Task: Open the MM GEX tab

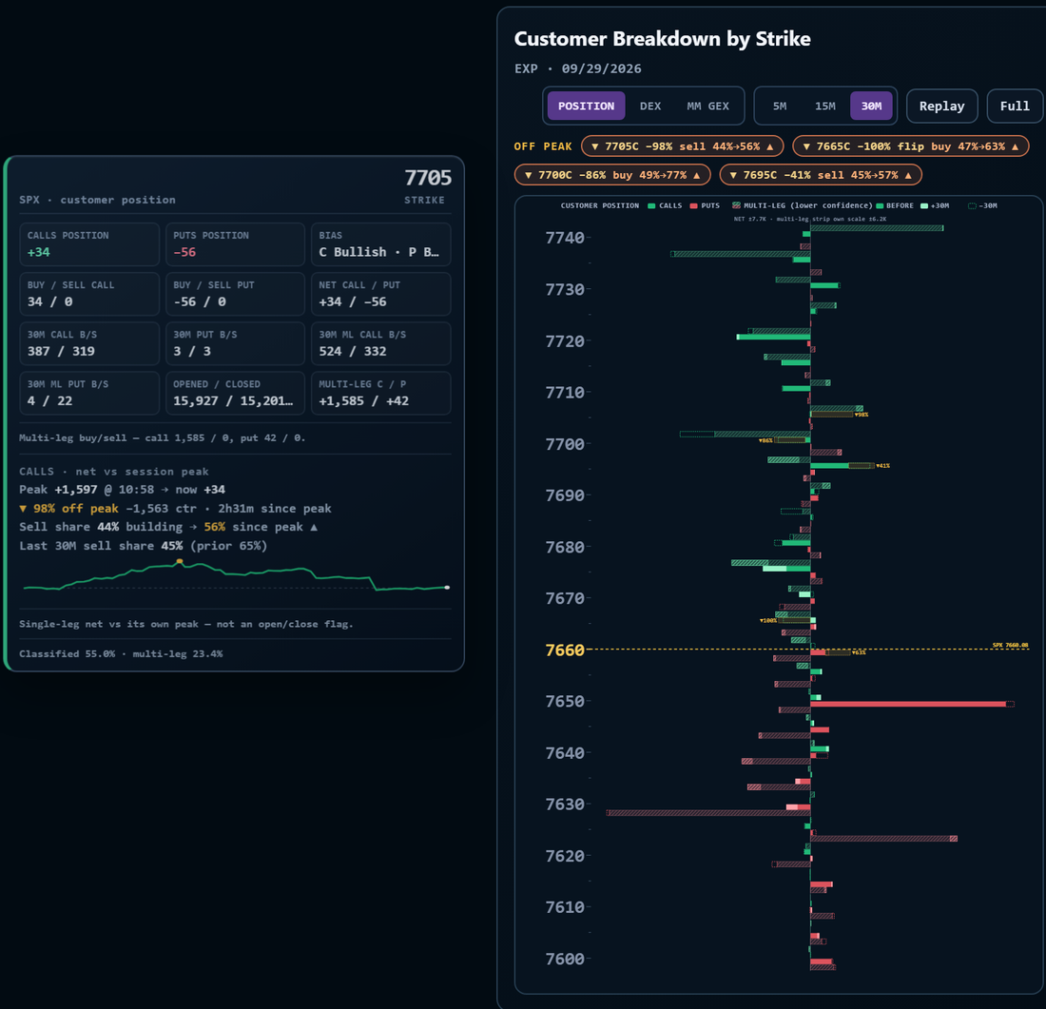Action: pyautogui.click(x=707, y=107)
